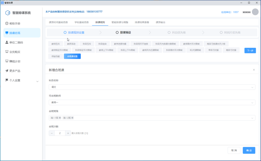Select the 师徒功能 rule
The image size is (261, 161).
click(56, 56)
